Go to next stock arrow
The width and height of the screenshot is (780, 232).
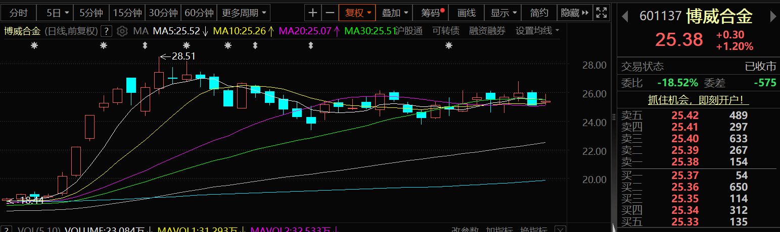pos(772,17)
